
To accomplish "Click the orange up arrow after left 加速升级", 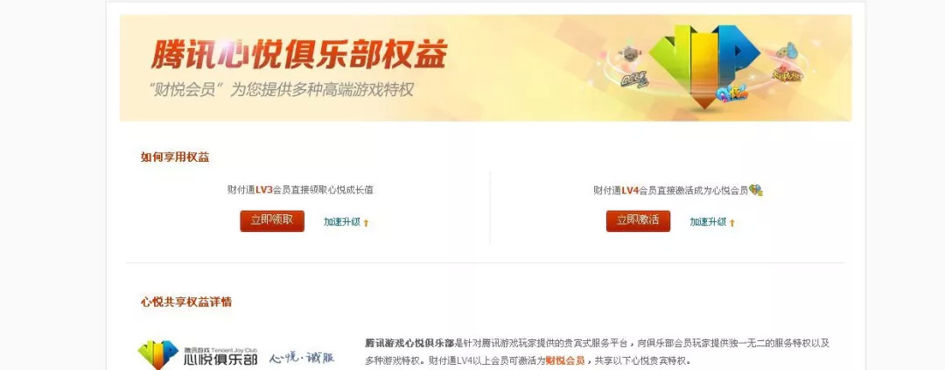I will pos(366,222).
